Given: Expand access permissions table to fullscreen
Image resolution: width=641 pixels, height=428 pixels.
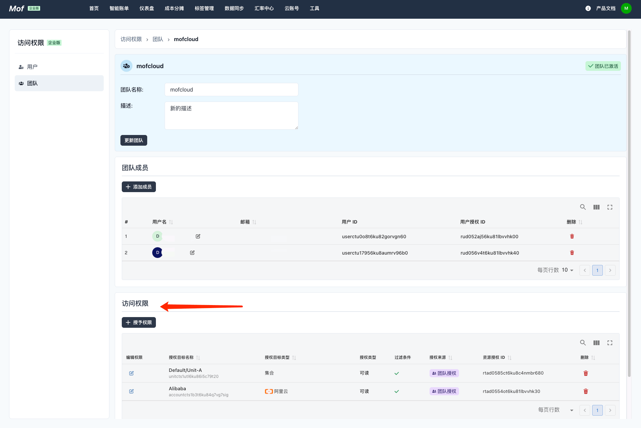Looking at the screenshot, I should [x=610, y=343].
